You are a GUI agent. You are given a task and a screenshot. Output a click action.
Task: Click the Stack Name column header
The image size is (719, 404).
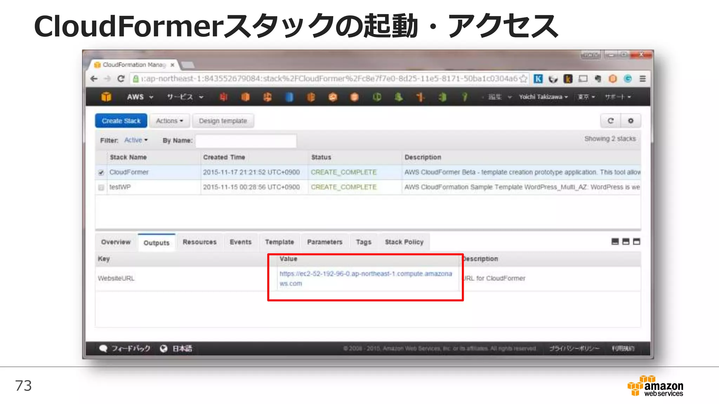coord(128,157)
